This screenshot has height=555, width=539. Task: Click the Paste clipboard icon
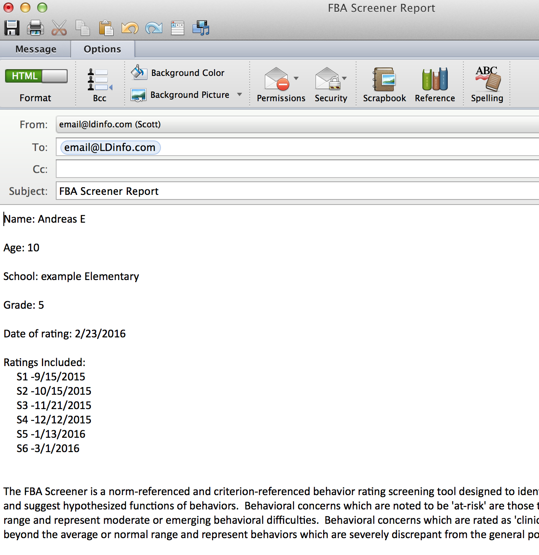click(x=106, y=28)
